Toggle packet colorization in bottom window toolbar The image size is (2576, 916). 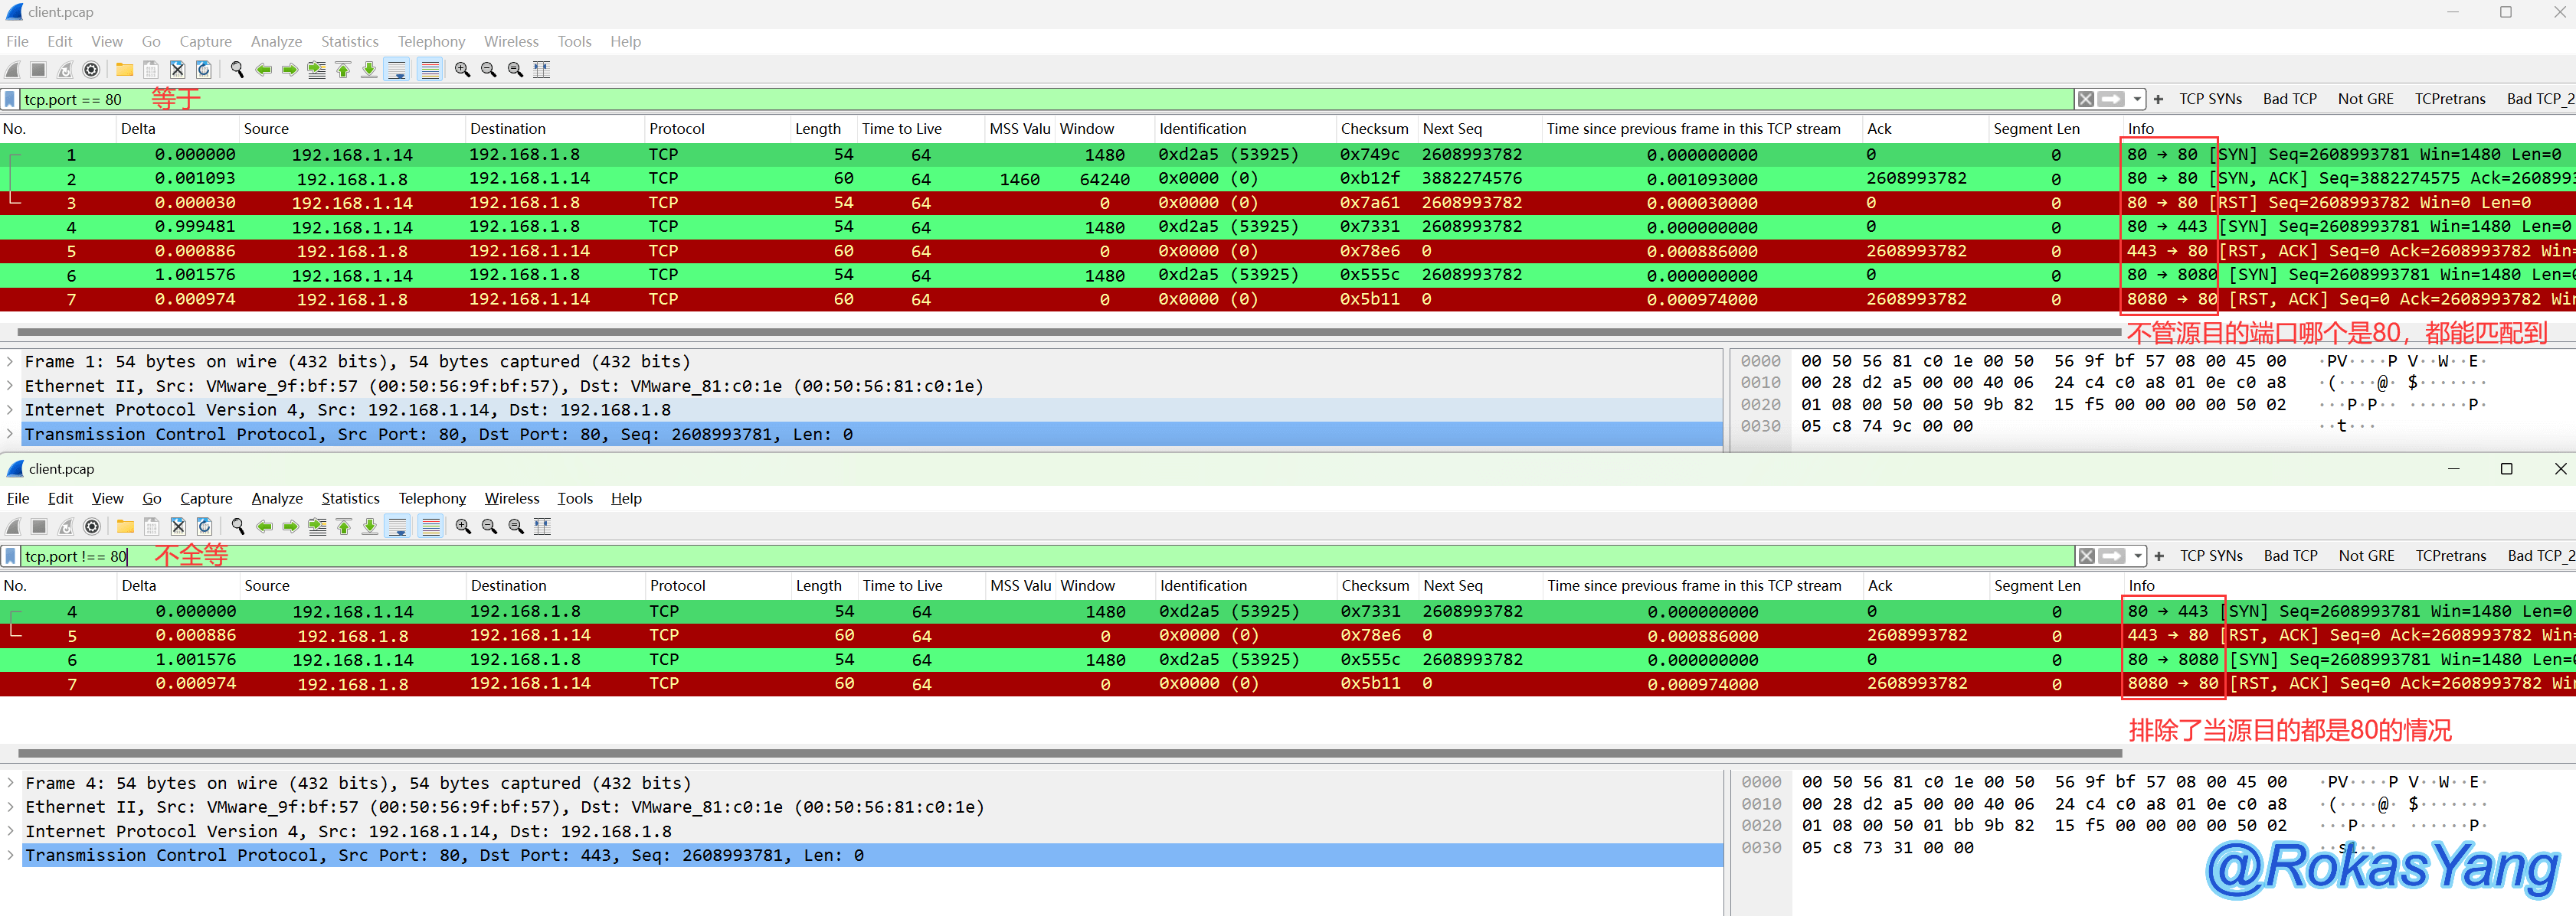431,526
